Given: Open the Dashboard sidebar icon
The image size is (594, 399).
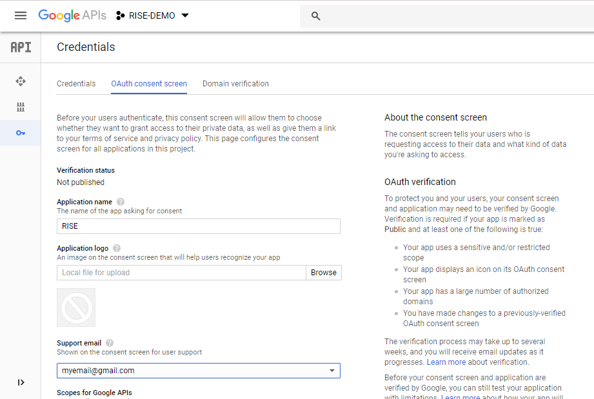Looking at the screenshot, I should [21, 81].
